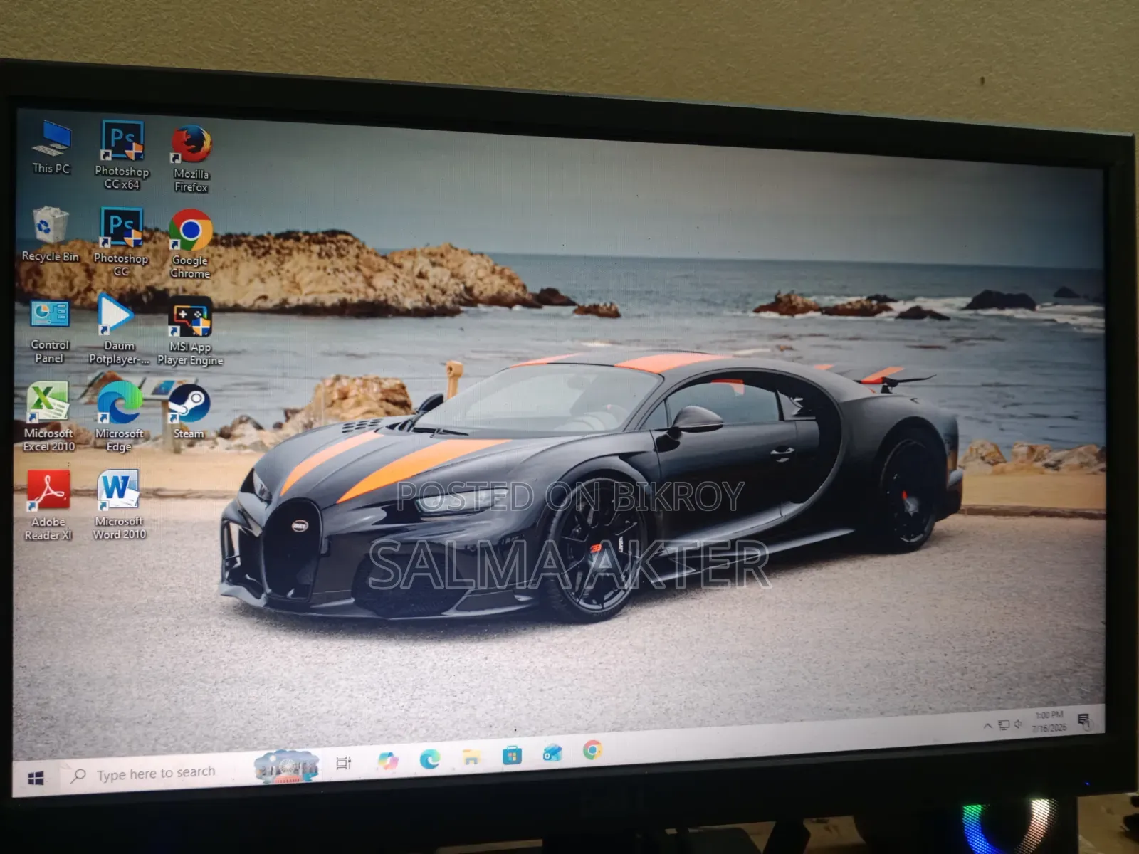Open Microsoft Store from the taskbar

tap(512, 755)
